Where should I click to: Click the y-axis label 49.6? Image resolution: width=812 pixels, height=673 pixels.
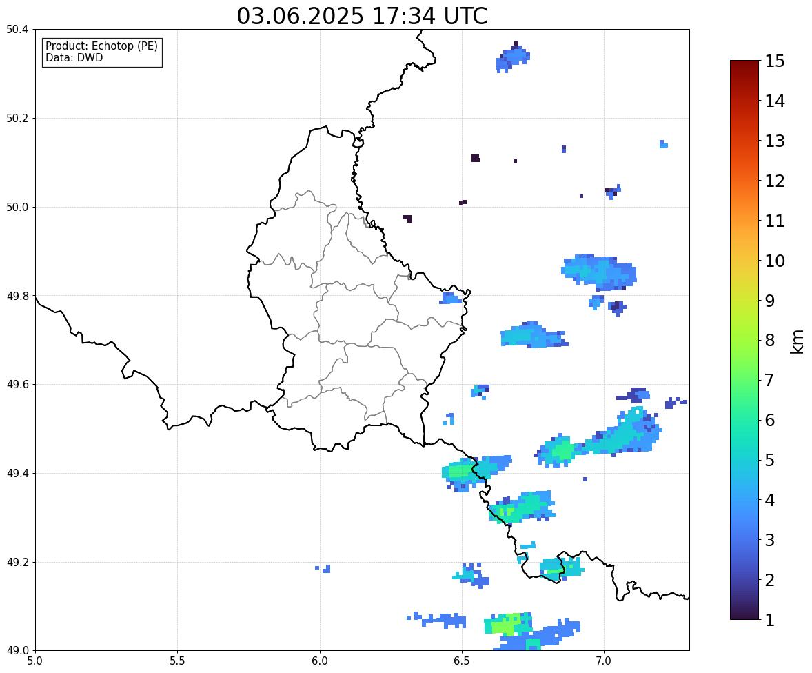click(x=17, y=384)
